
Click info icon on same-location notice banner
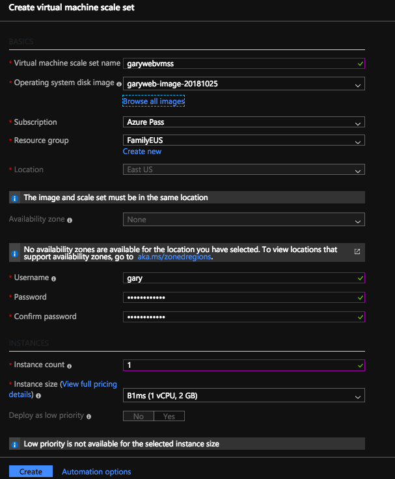pos(14,198)
